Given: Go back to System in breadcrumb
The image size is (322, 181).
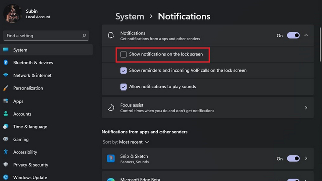Looking at the screenshot, I should (130, 16).
